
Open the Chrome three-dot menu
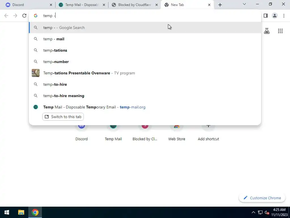click(284, 16)
